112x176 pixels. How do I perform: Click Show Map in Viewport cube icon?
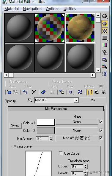80,92
